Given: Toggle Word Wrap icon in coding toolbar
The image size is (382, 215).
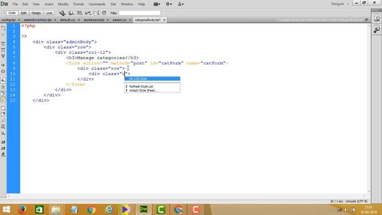Looking at the screenshot, I should pos(3,93).
